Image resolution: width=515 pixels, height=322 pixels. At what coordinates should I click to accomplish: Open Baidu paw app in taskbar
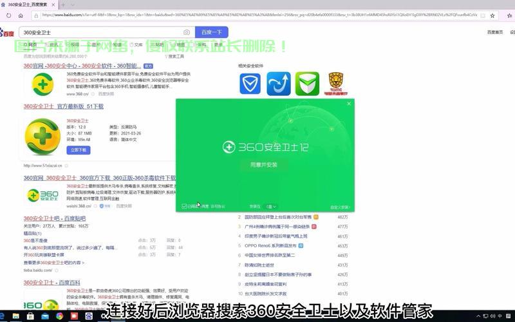[89, 316]
